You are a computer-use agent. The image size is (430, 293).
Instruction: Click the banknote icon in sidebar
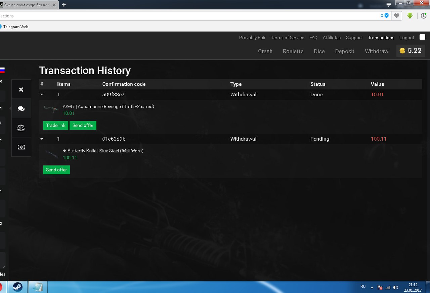click(21, 147)
